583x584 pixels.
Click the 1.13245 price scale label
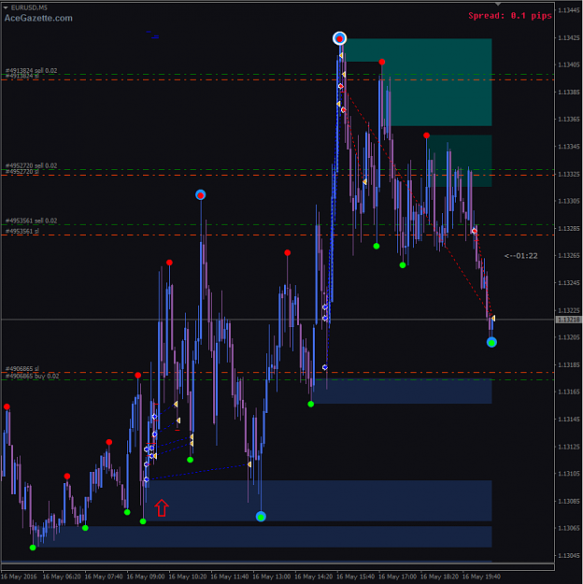pyautogui.click(x=569, y=283)
